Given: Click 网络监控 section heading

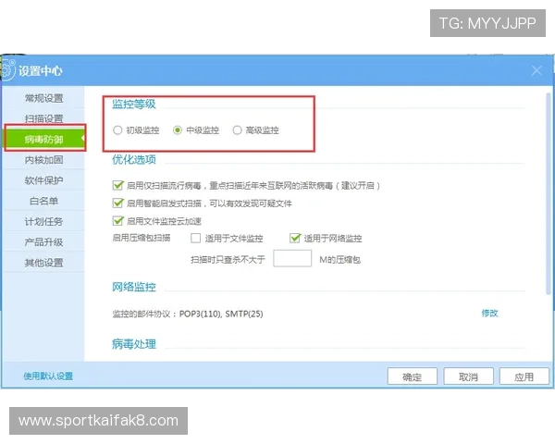Looking at the screenshot, I should coord(134,287).
